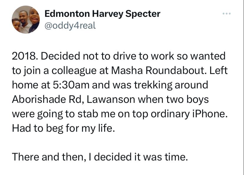Select the word "Lawanson" in the tweet

(x=111, y=99)
